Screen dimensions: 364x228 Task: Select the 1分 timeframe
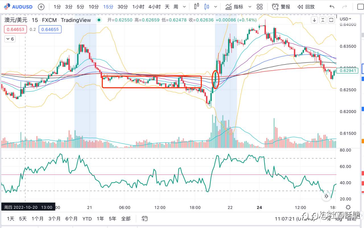point(57,7)
